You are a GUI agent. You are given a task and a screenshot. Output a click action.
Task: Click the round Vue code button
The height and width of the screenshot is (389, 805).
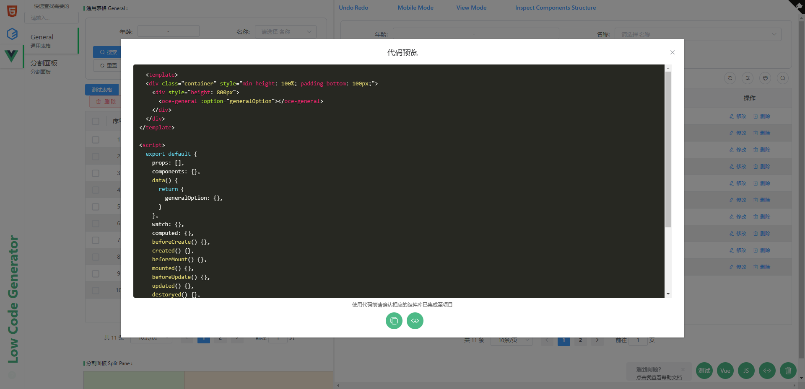(725, 371)
